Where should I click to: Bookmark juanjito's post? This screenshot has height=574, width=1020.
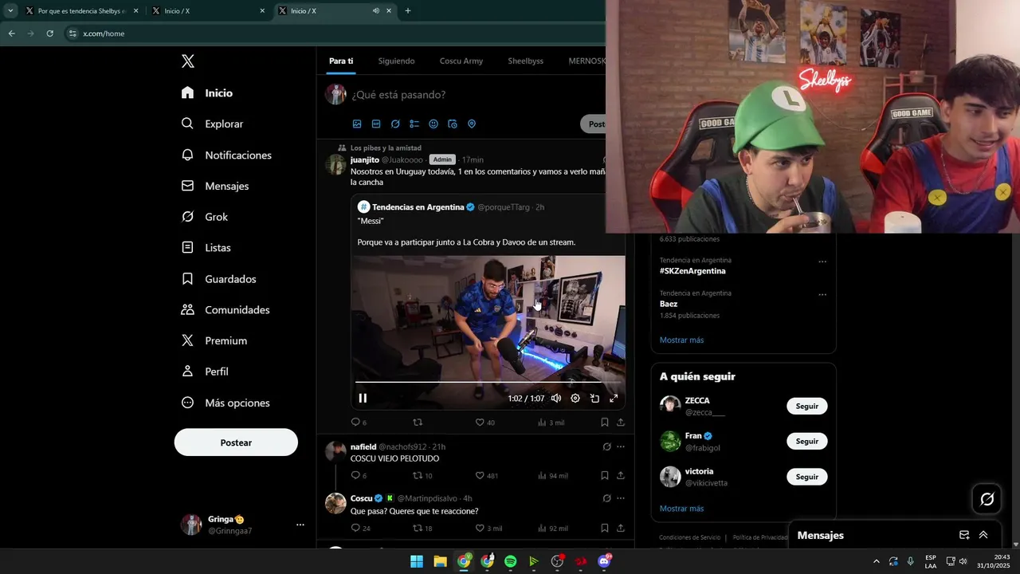[x=605, y=423]
